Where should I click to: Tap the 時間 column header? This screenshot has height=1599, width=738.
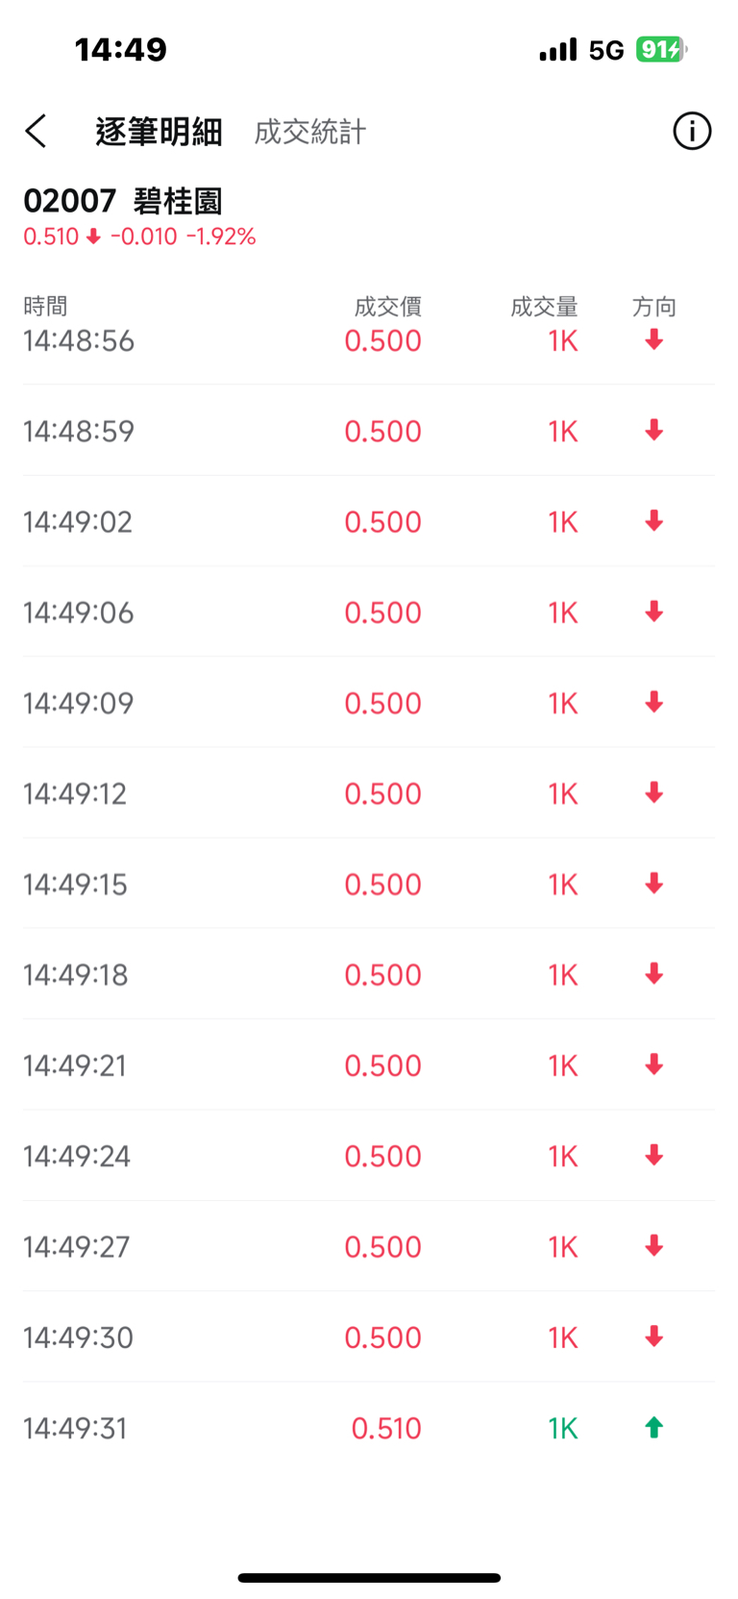pos(45,306)
